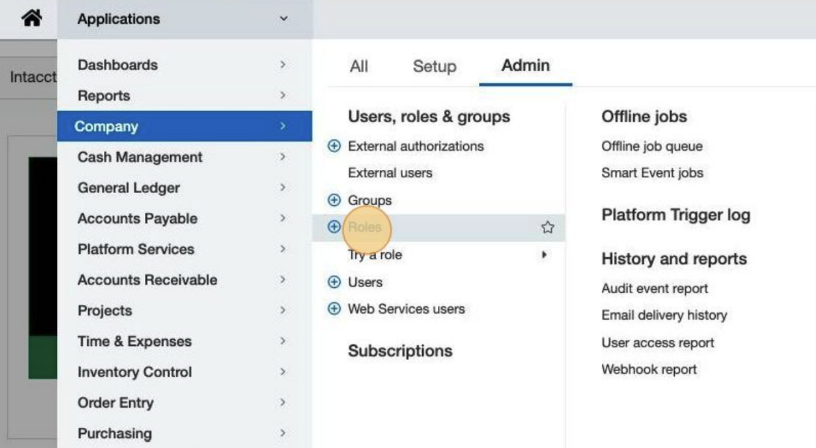The height and width of the screenshot is (448, 816).
Task: Open the User access report link
Action: pyautogui.click(x=658, y=343)
